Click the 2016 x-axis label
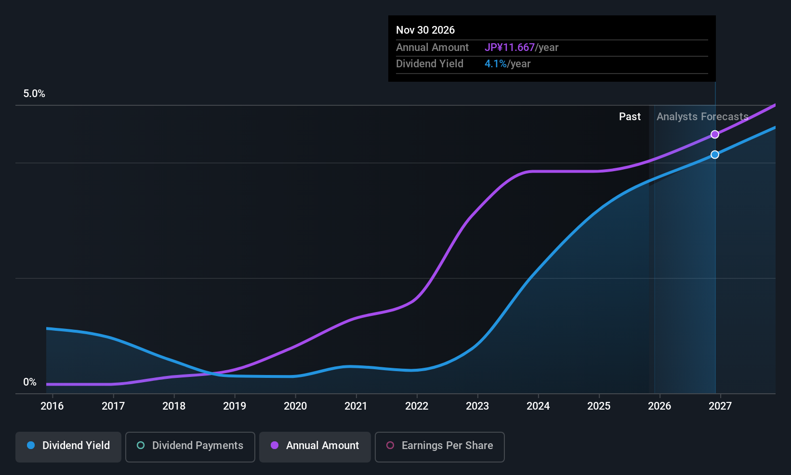 [52, 406]
